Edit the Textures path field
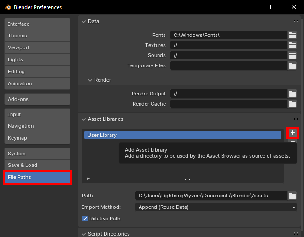 229,45
